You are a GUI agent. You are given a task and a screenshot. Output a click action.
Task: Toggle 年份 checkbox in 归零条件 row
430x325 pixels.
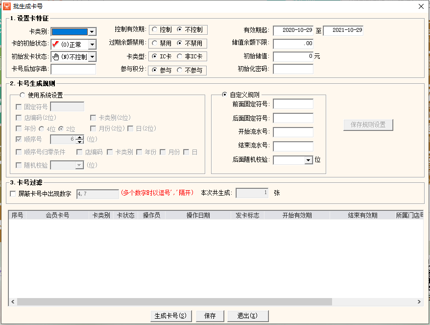(139, 152)
